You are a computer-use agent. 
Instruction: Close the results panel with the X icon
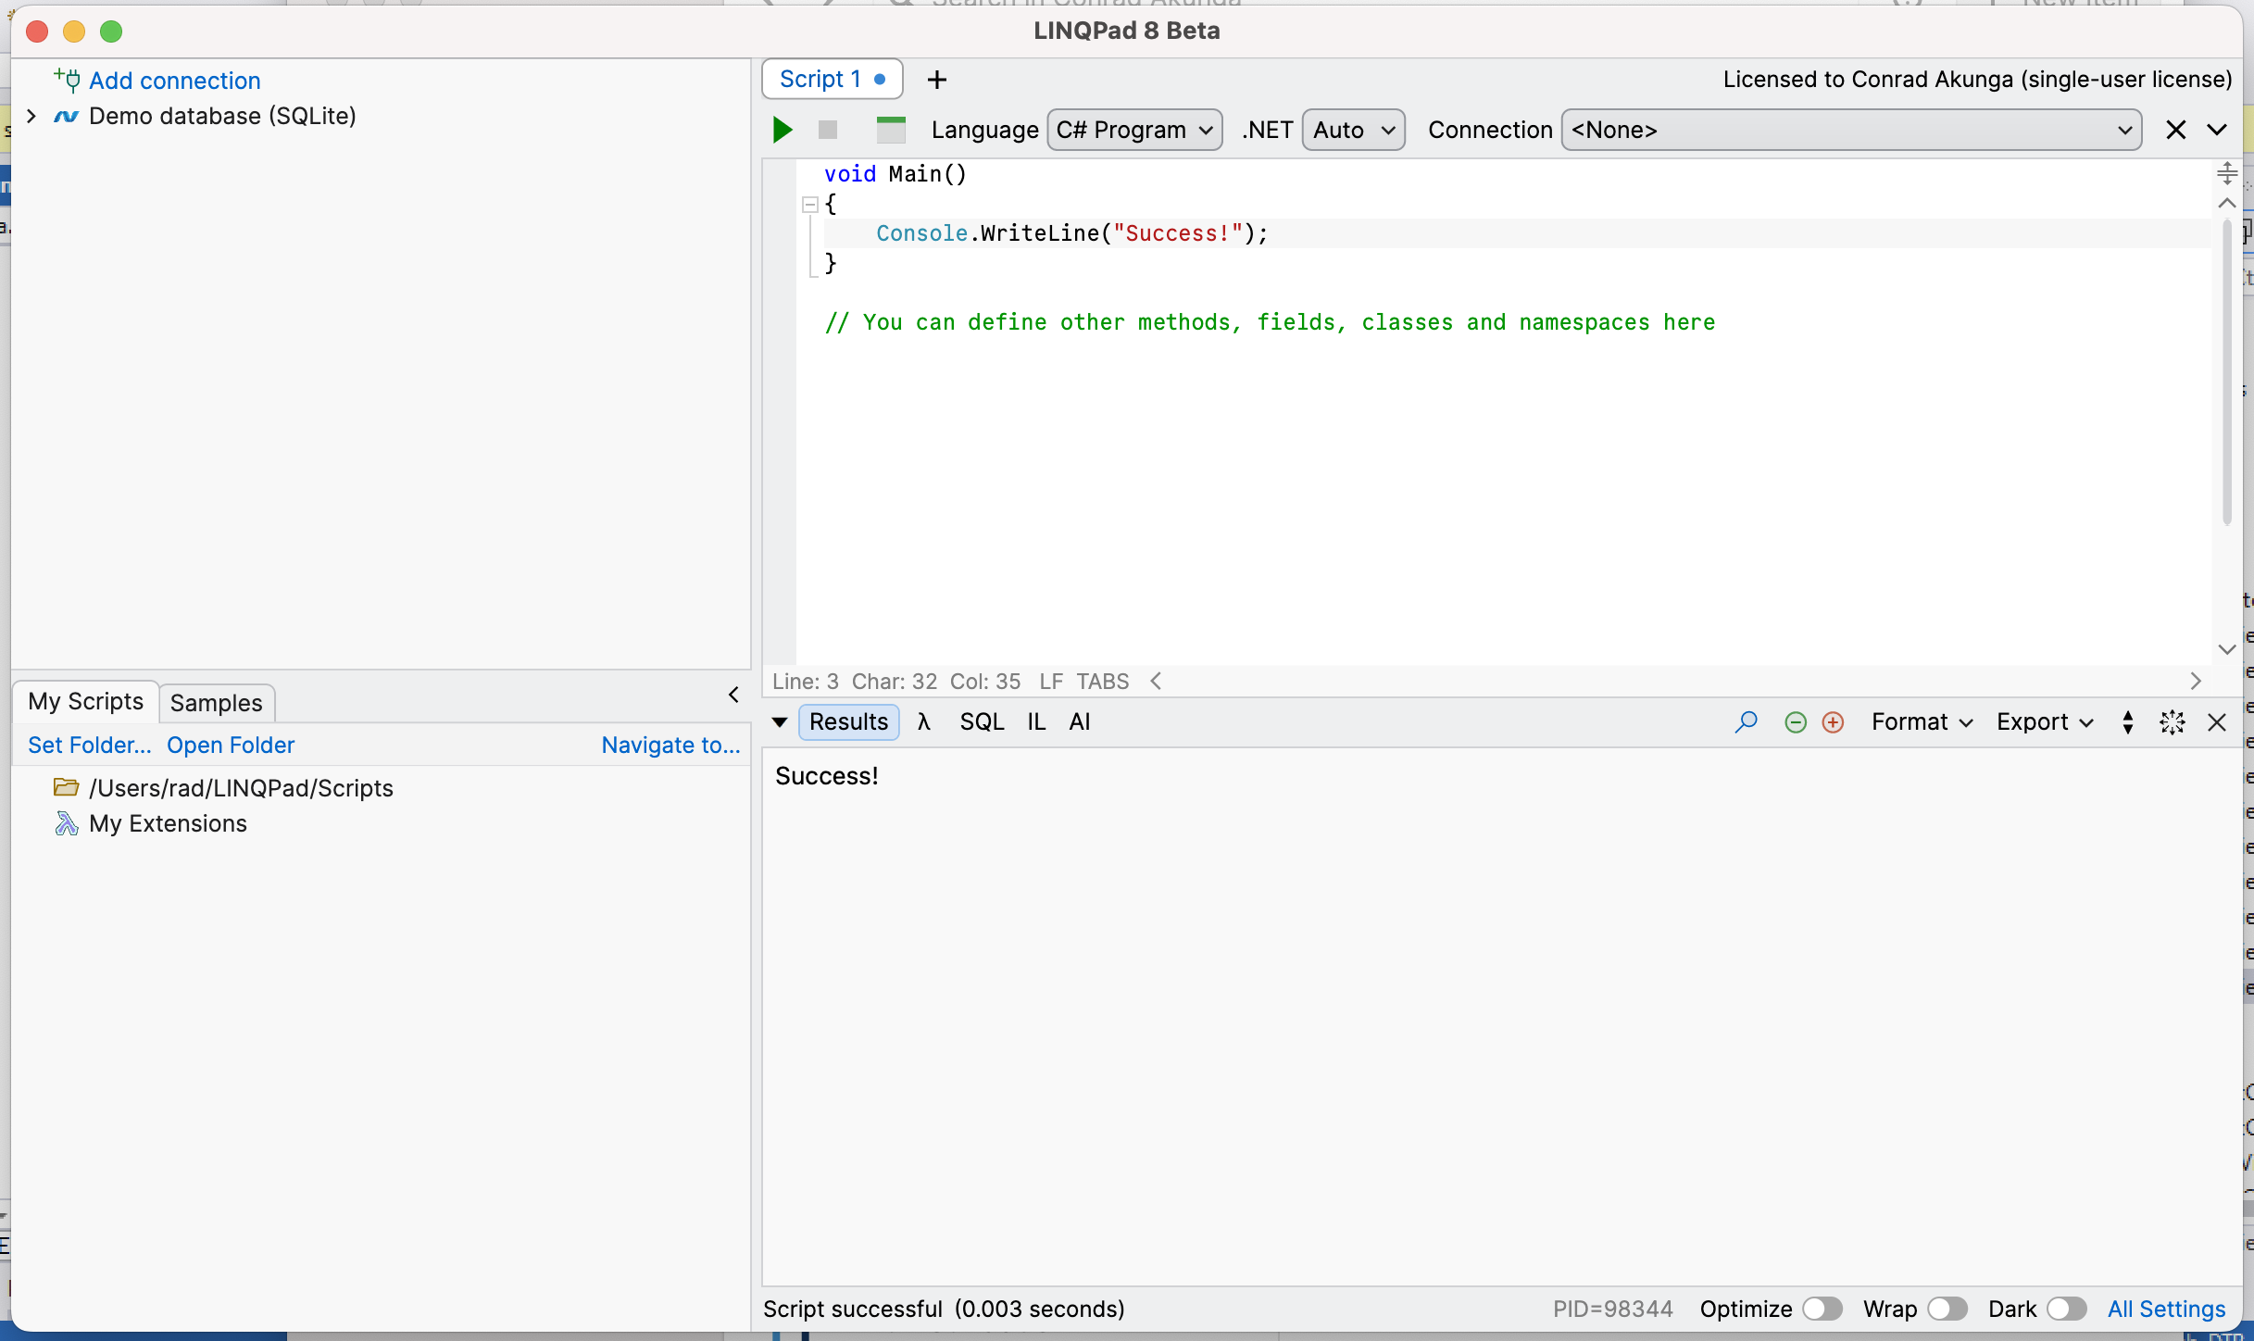2217,722
